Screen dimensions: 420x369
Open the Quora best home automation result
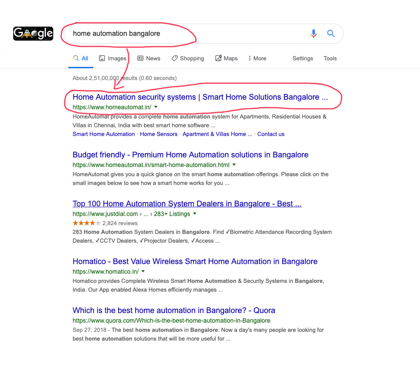pos(174,310)
